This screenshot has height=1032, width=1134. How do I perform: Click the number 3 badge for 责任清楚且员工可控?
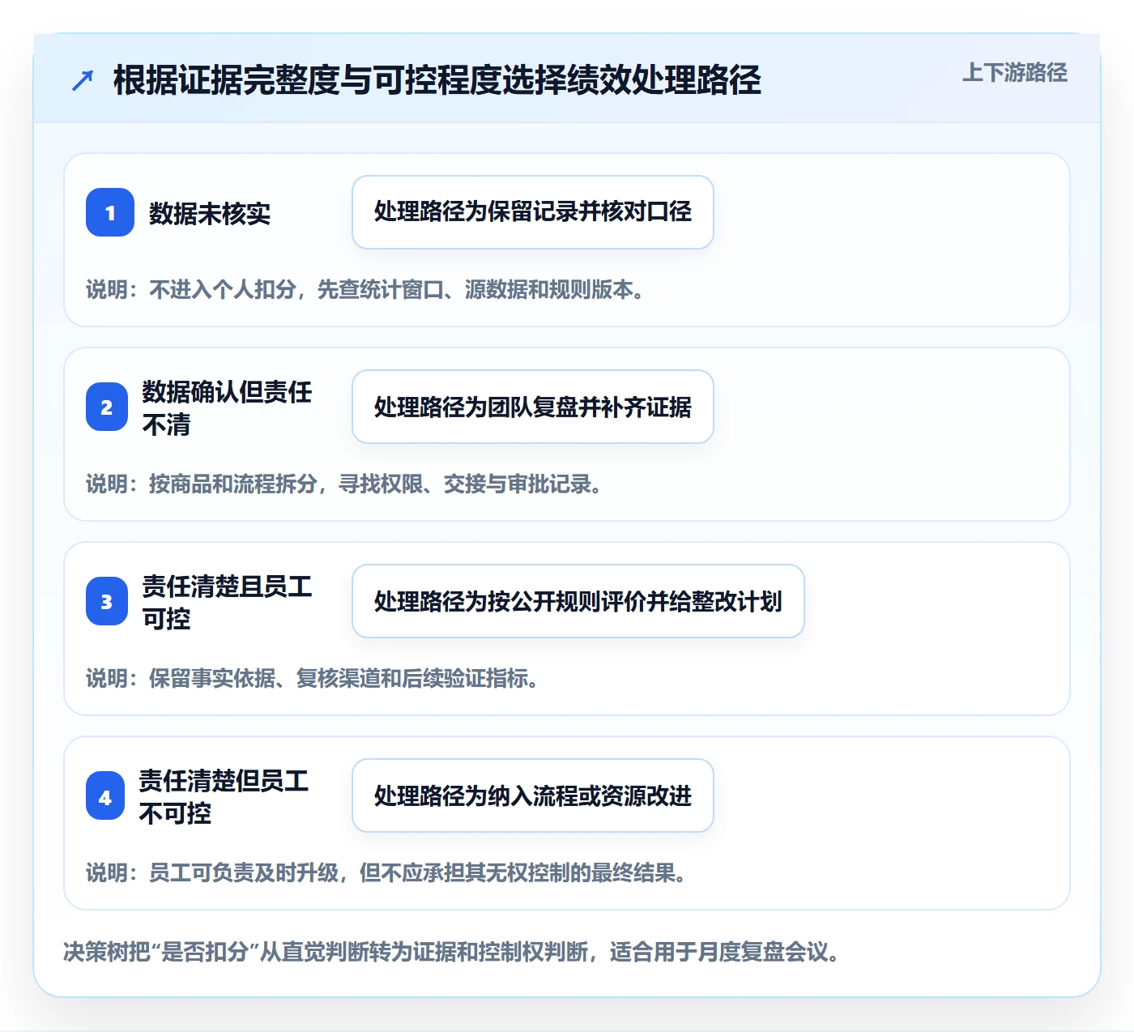coord(107,601)
